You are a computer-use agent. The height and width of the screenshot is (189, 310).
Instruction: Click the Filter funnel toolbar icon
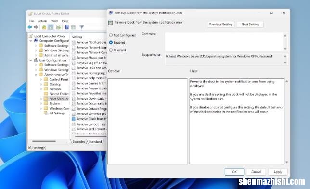pyautogui.click(x=82, y=27)
